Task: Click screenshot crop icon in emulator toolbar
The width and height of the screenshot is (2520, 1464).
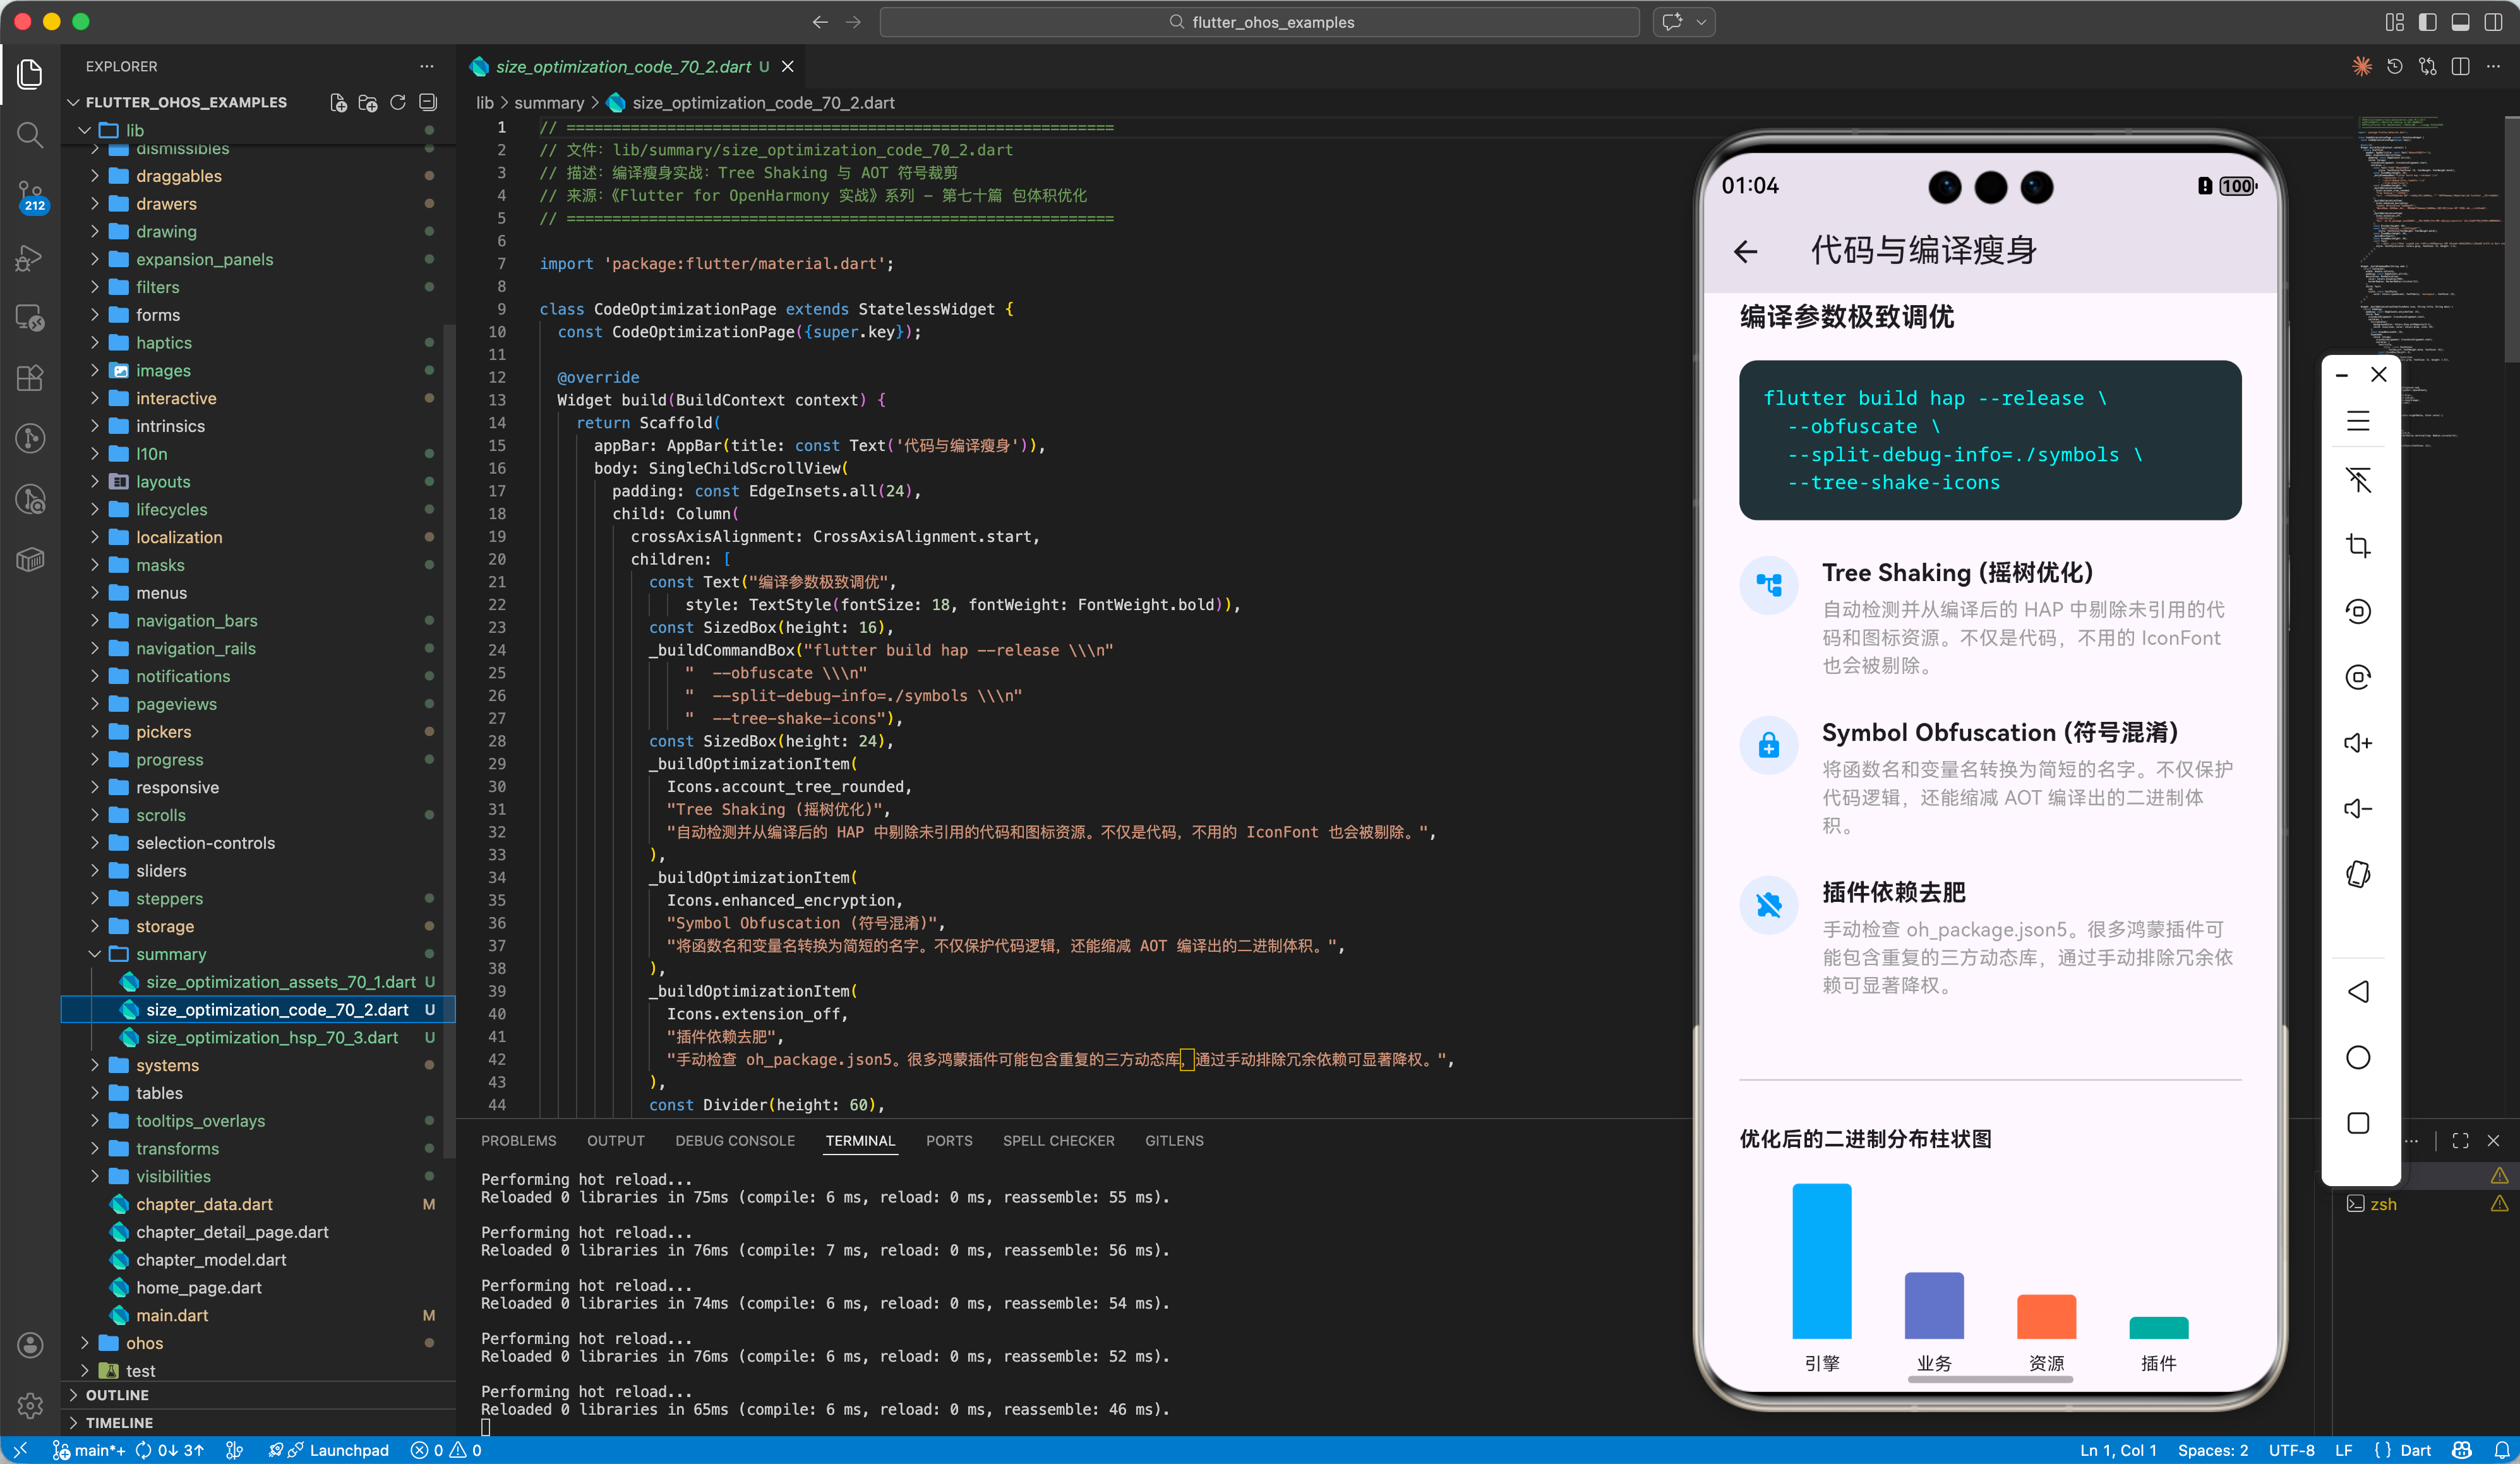Action: 2358,546
